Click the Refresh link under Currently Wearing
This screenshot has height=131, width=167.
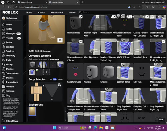[52, 59]
